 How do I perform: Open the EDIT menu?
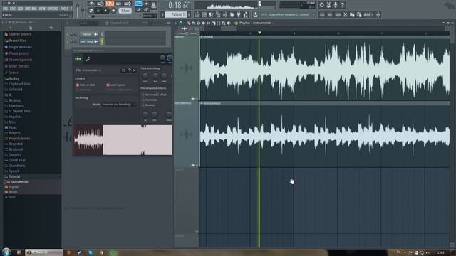click(x=13, y=9)
